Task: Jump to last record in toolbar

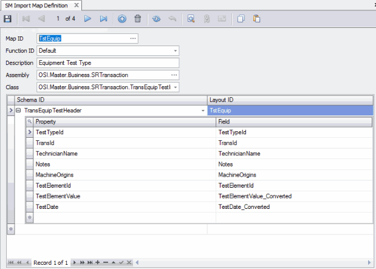Action: (103, 19)
